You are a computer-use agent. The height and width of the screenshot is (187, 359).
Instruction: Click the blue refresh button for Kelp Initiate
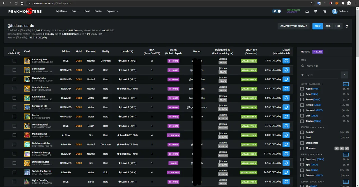coord(286,98)
